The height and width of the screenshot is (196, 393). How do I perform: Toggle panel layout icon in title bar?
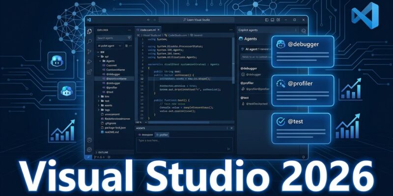pyautogui.click(x=273, y=20)
